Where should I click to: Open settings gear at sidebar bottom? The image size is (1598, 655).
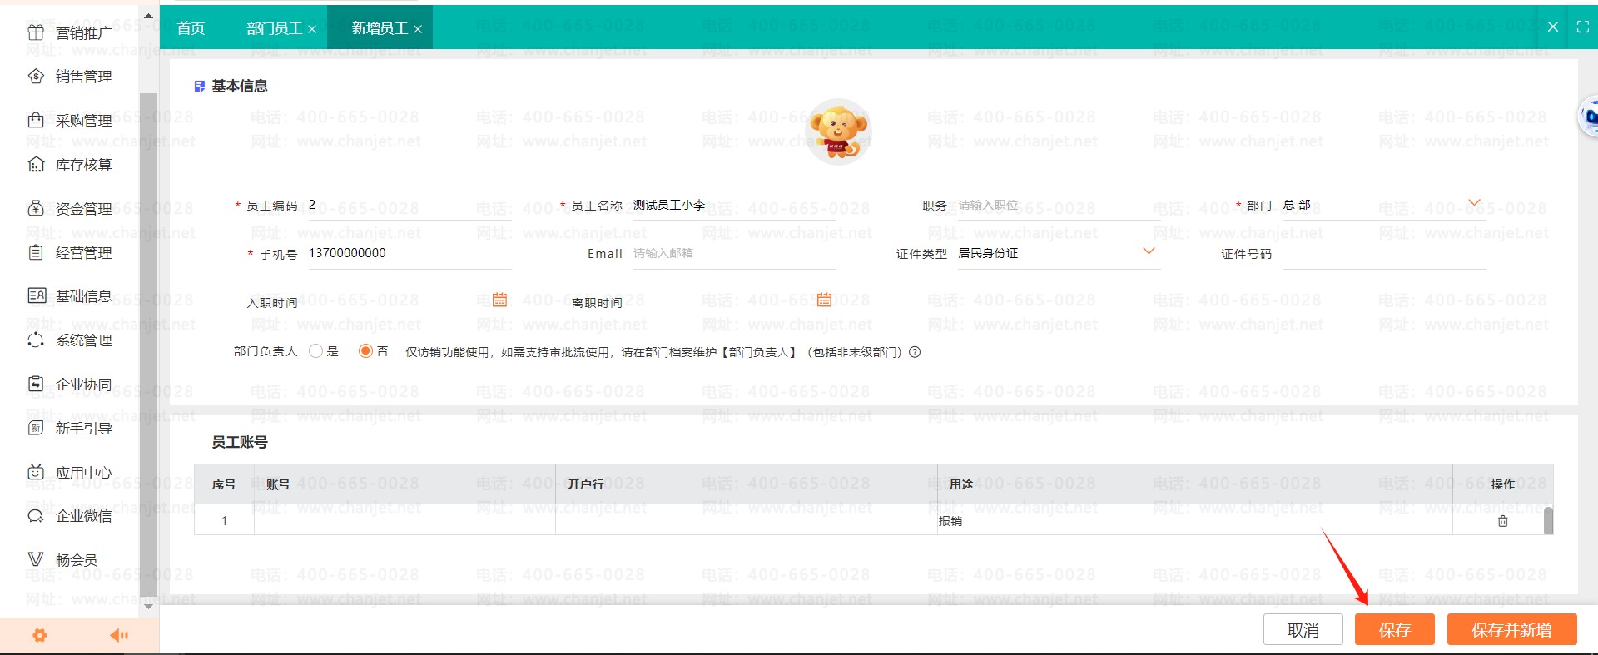(39, 636)
